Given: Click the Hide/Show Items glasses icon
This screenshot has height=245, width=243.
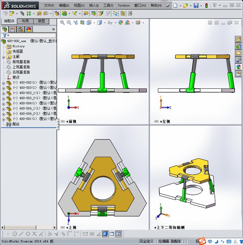Looking at the screenshot, I should (110, 23).
